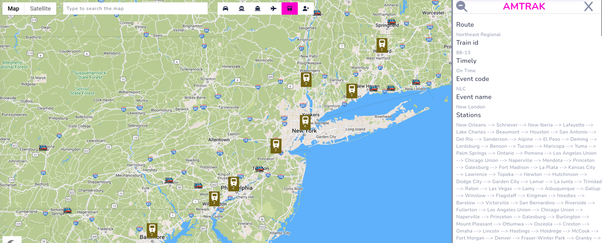Screen dimensions: 602x243
Task: Select the train between Lancaster and Philadelphia
Action: point(198,186)
